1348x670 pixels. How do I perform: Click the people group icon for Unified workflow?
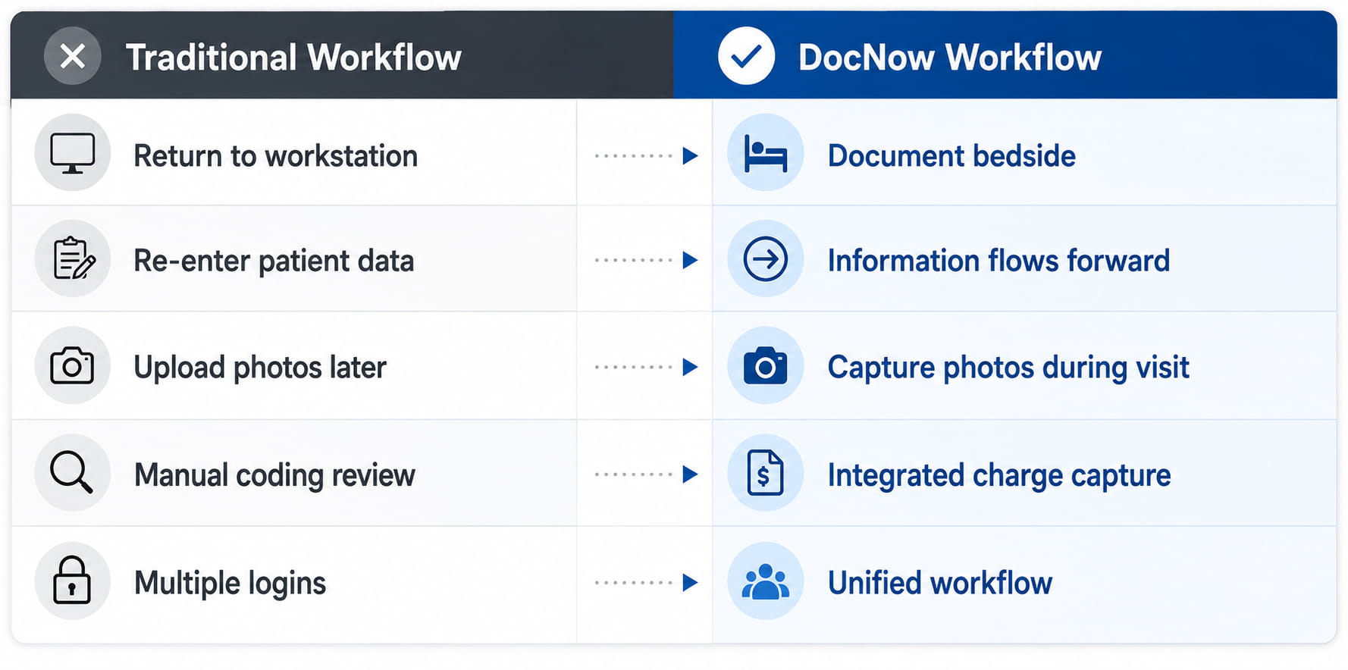point(765,581)
